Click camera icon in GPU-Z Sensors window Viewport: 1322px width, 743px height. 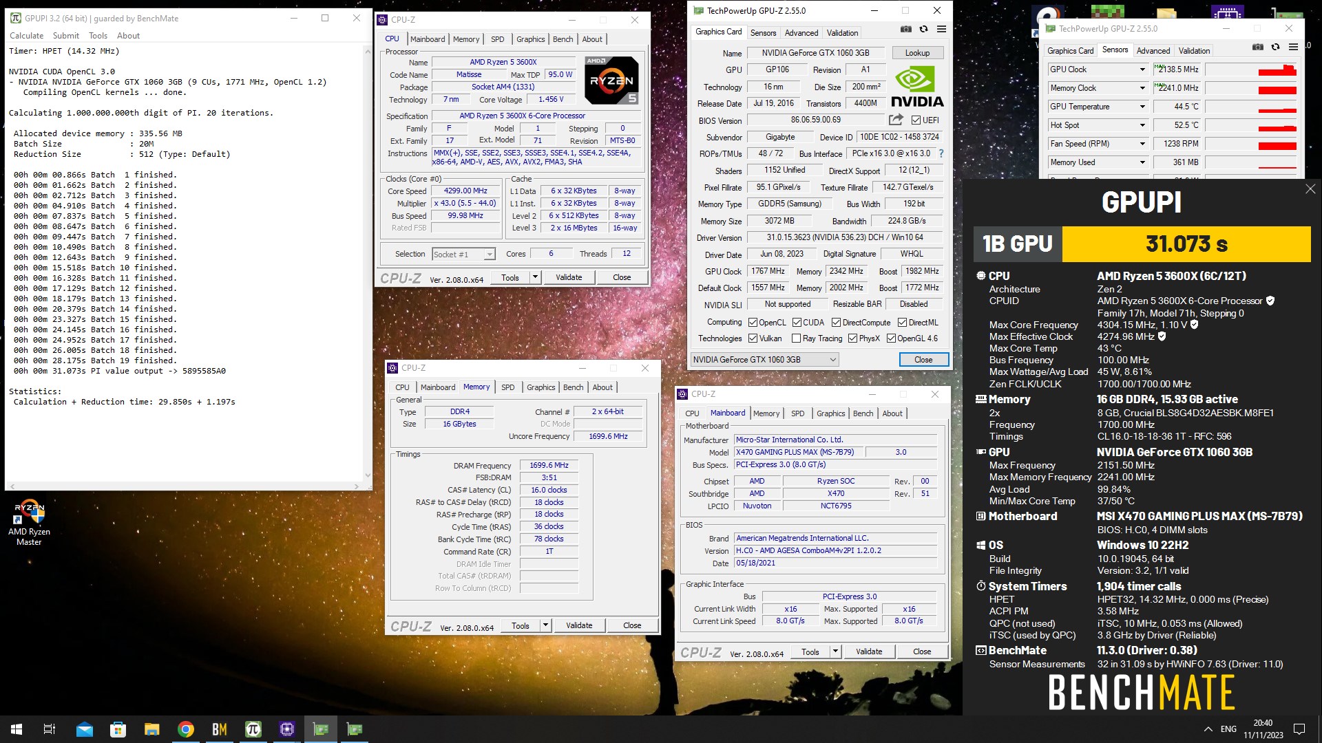(x=1258, y=47)
